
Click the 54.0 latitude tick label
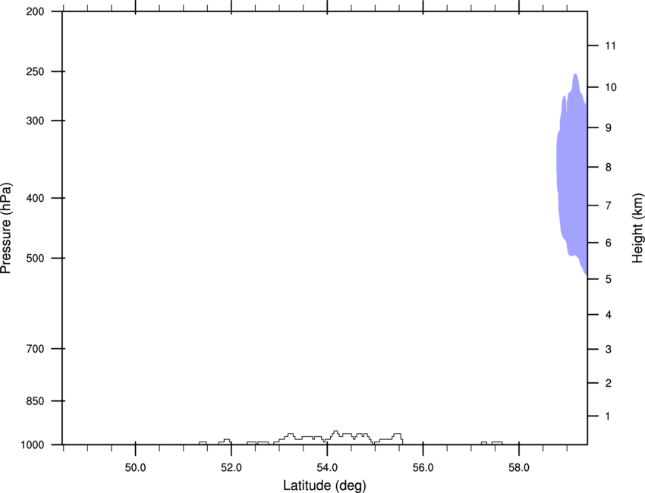pyautogui.click(x=327, y=468)
